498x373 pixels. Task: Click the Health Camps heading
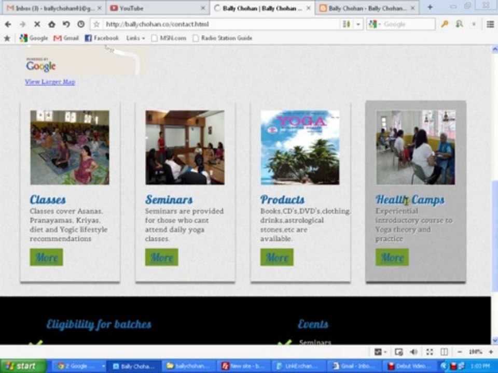point(410,200)
